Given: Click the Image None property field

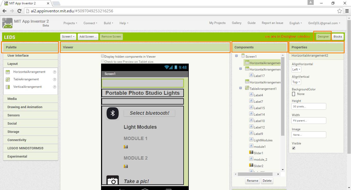Looking at the screenshot, I should tap(309, 135).
